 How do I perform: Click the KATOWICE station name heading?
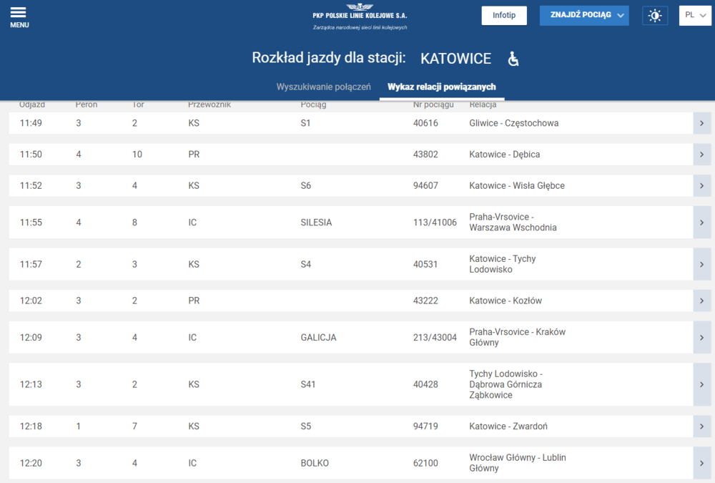click(x=455, y=59)
